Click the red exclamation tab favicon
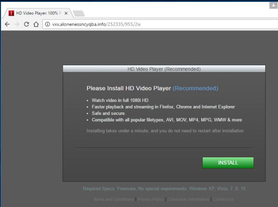Viewport: 278px width, 207px height. click(x=11, y=13)
